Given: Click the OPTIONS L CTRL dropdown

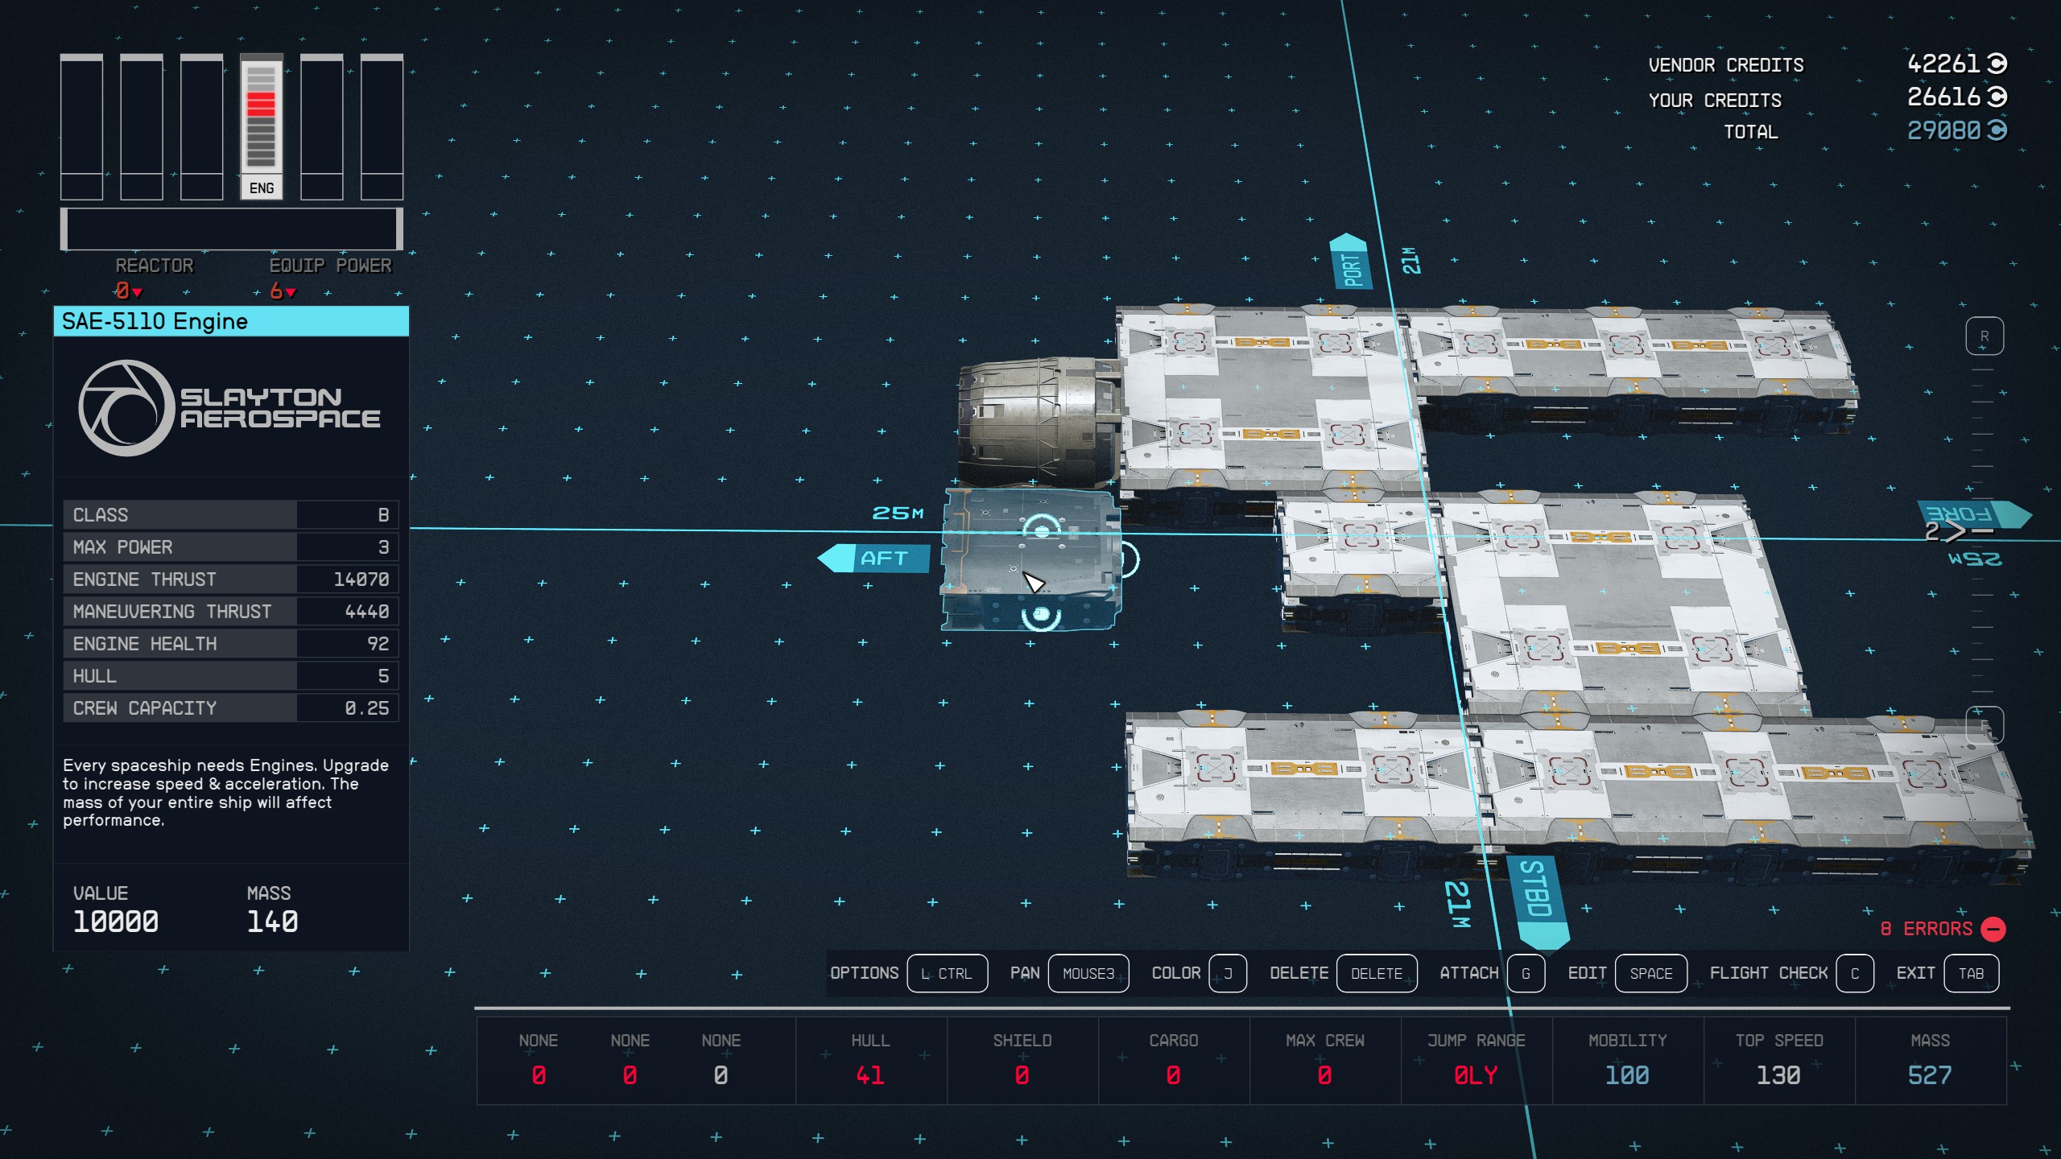Looking at the screenshot, I should (x=943, y=974).
